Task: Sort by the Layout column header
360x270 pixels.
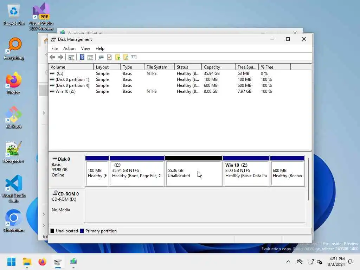Action: tap(107, 67)
